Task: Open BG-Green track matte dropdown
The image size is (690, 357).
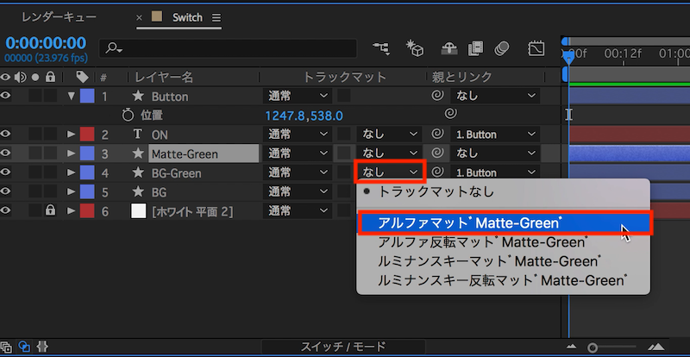Action: [x=390, y=172]
